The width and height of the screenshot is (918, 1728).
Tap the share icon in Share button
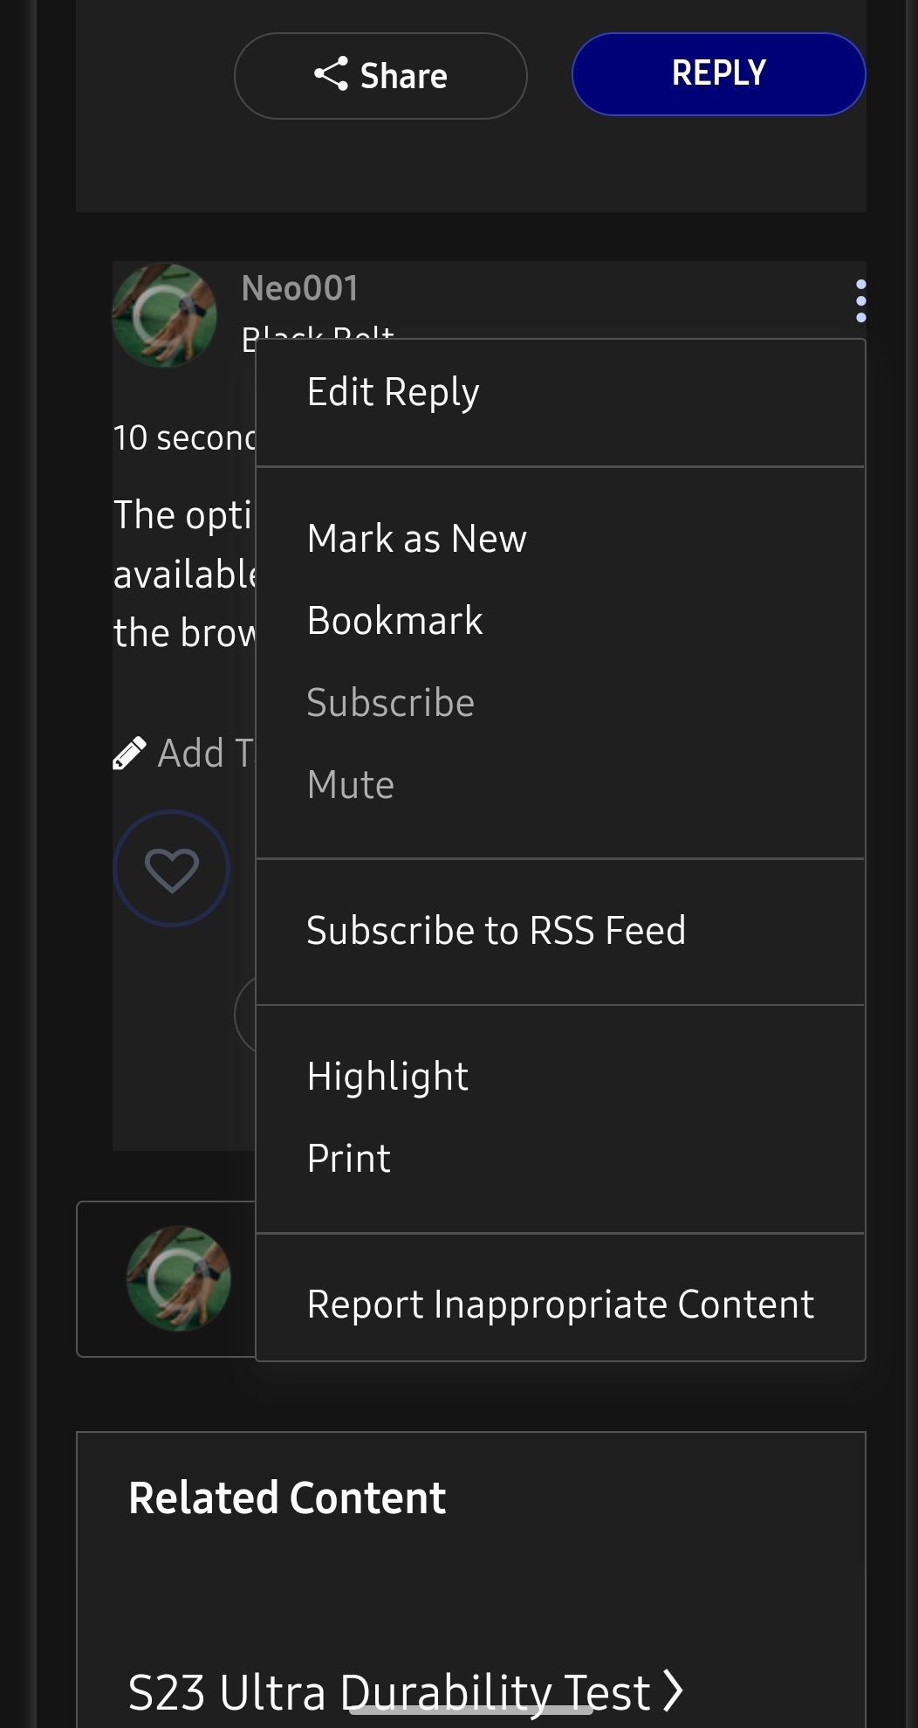coord(331,74)
